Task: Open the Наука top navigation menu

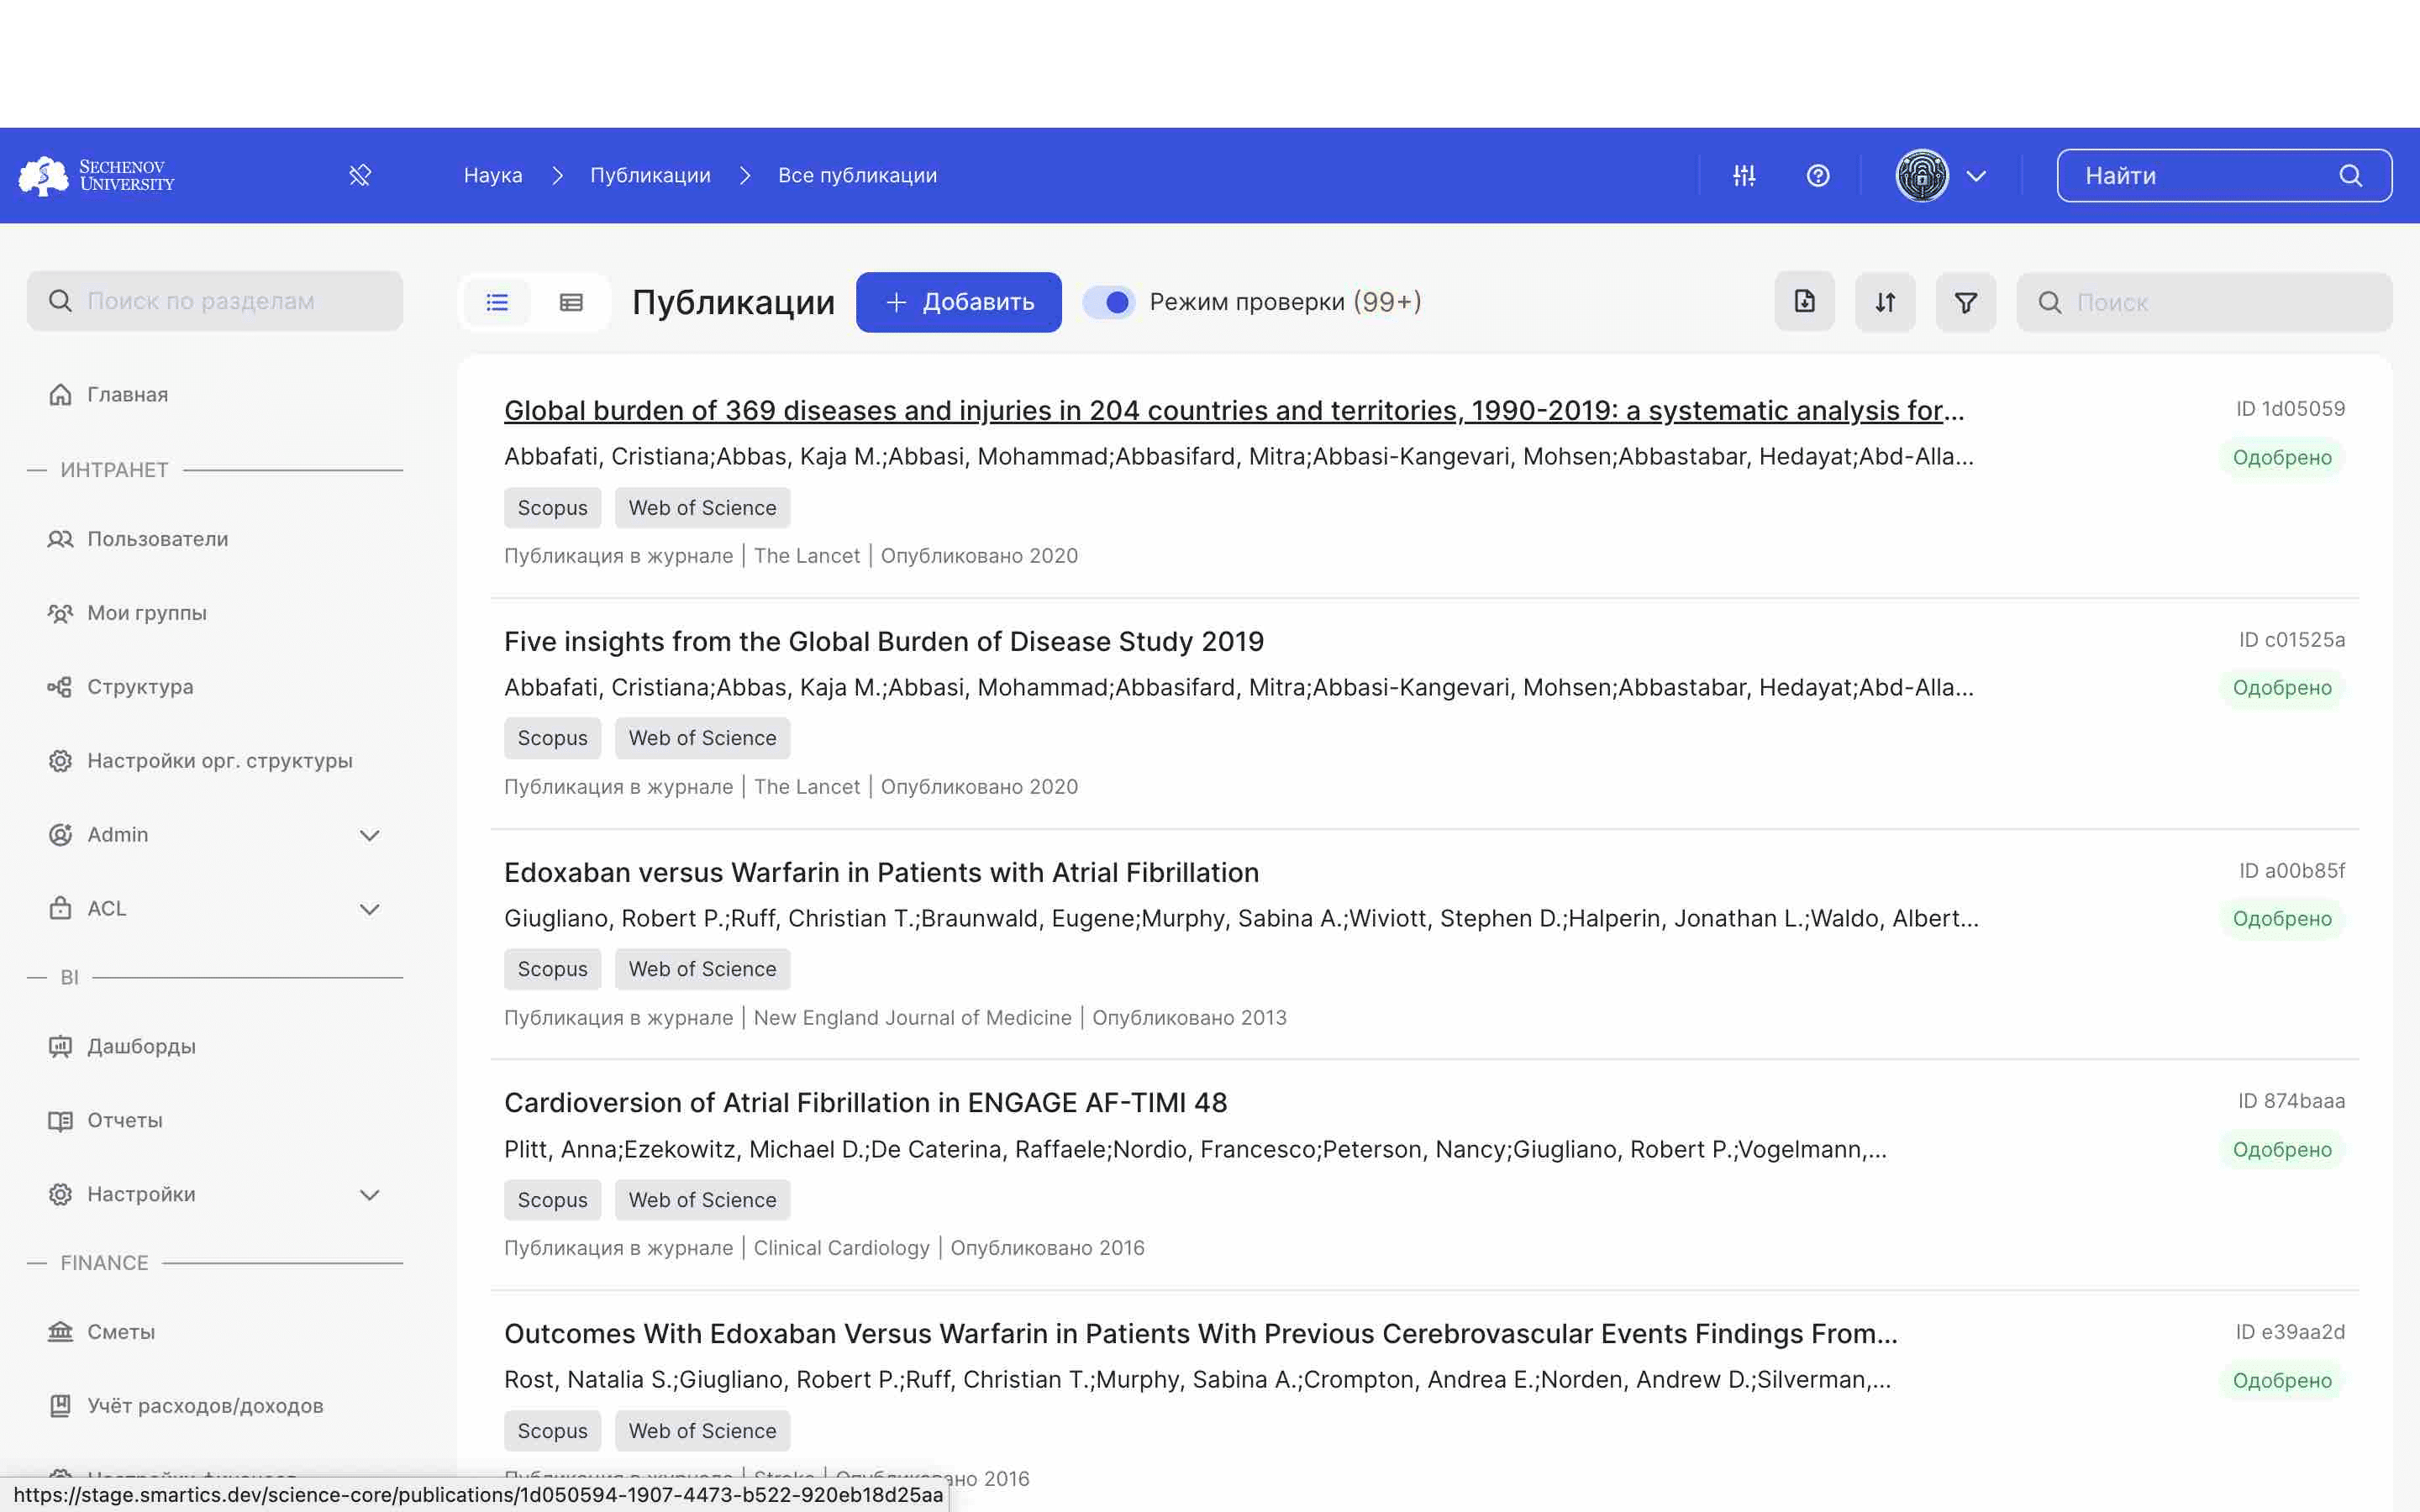Action: [493, 174]
